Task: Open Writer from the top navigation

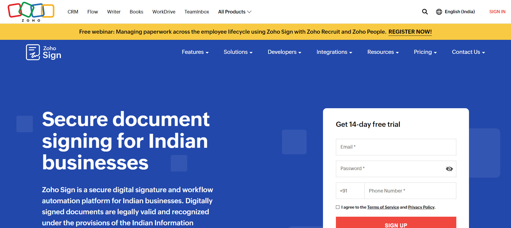Action: tap(114, 12)
